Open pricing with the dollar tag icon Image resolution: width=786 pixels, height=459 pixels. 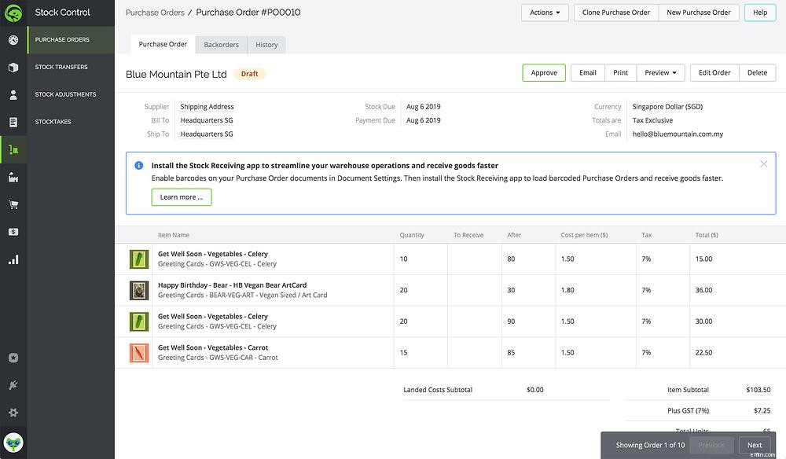click(x=13, y=232)
